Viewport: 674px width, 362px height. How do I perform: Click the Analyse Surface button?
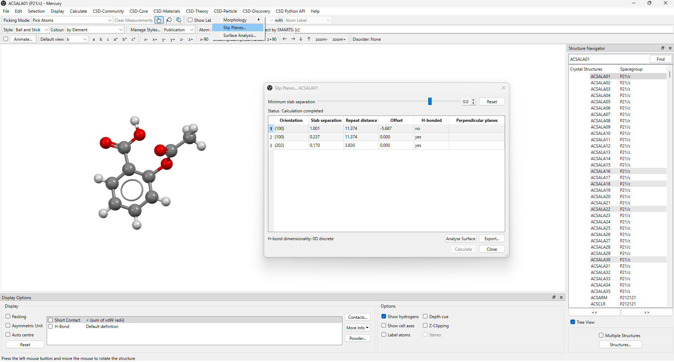[x=460, y=238]
